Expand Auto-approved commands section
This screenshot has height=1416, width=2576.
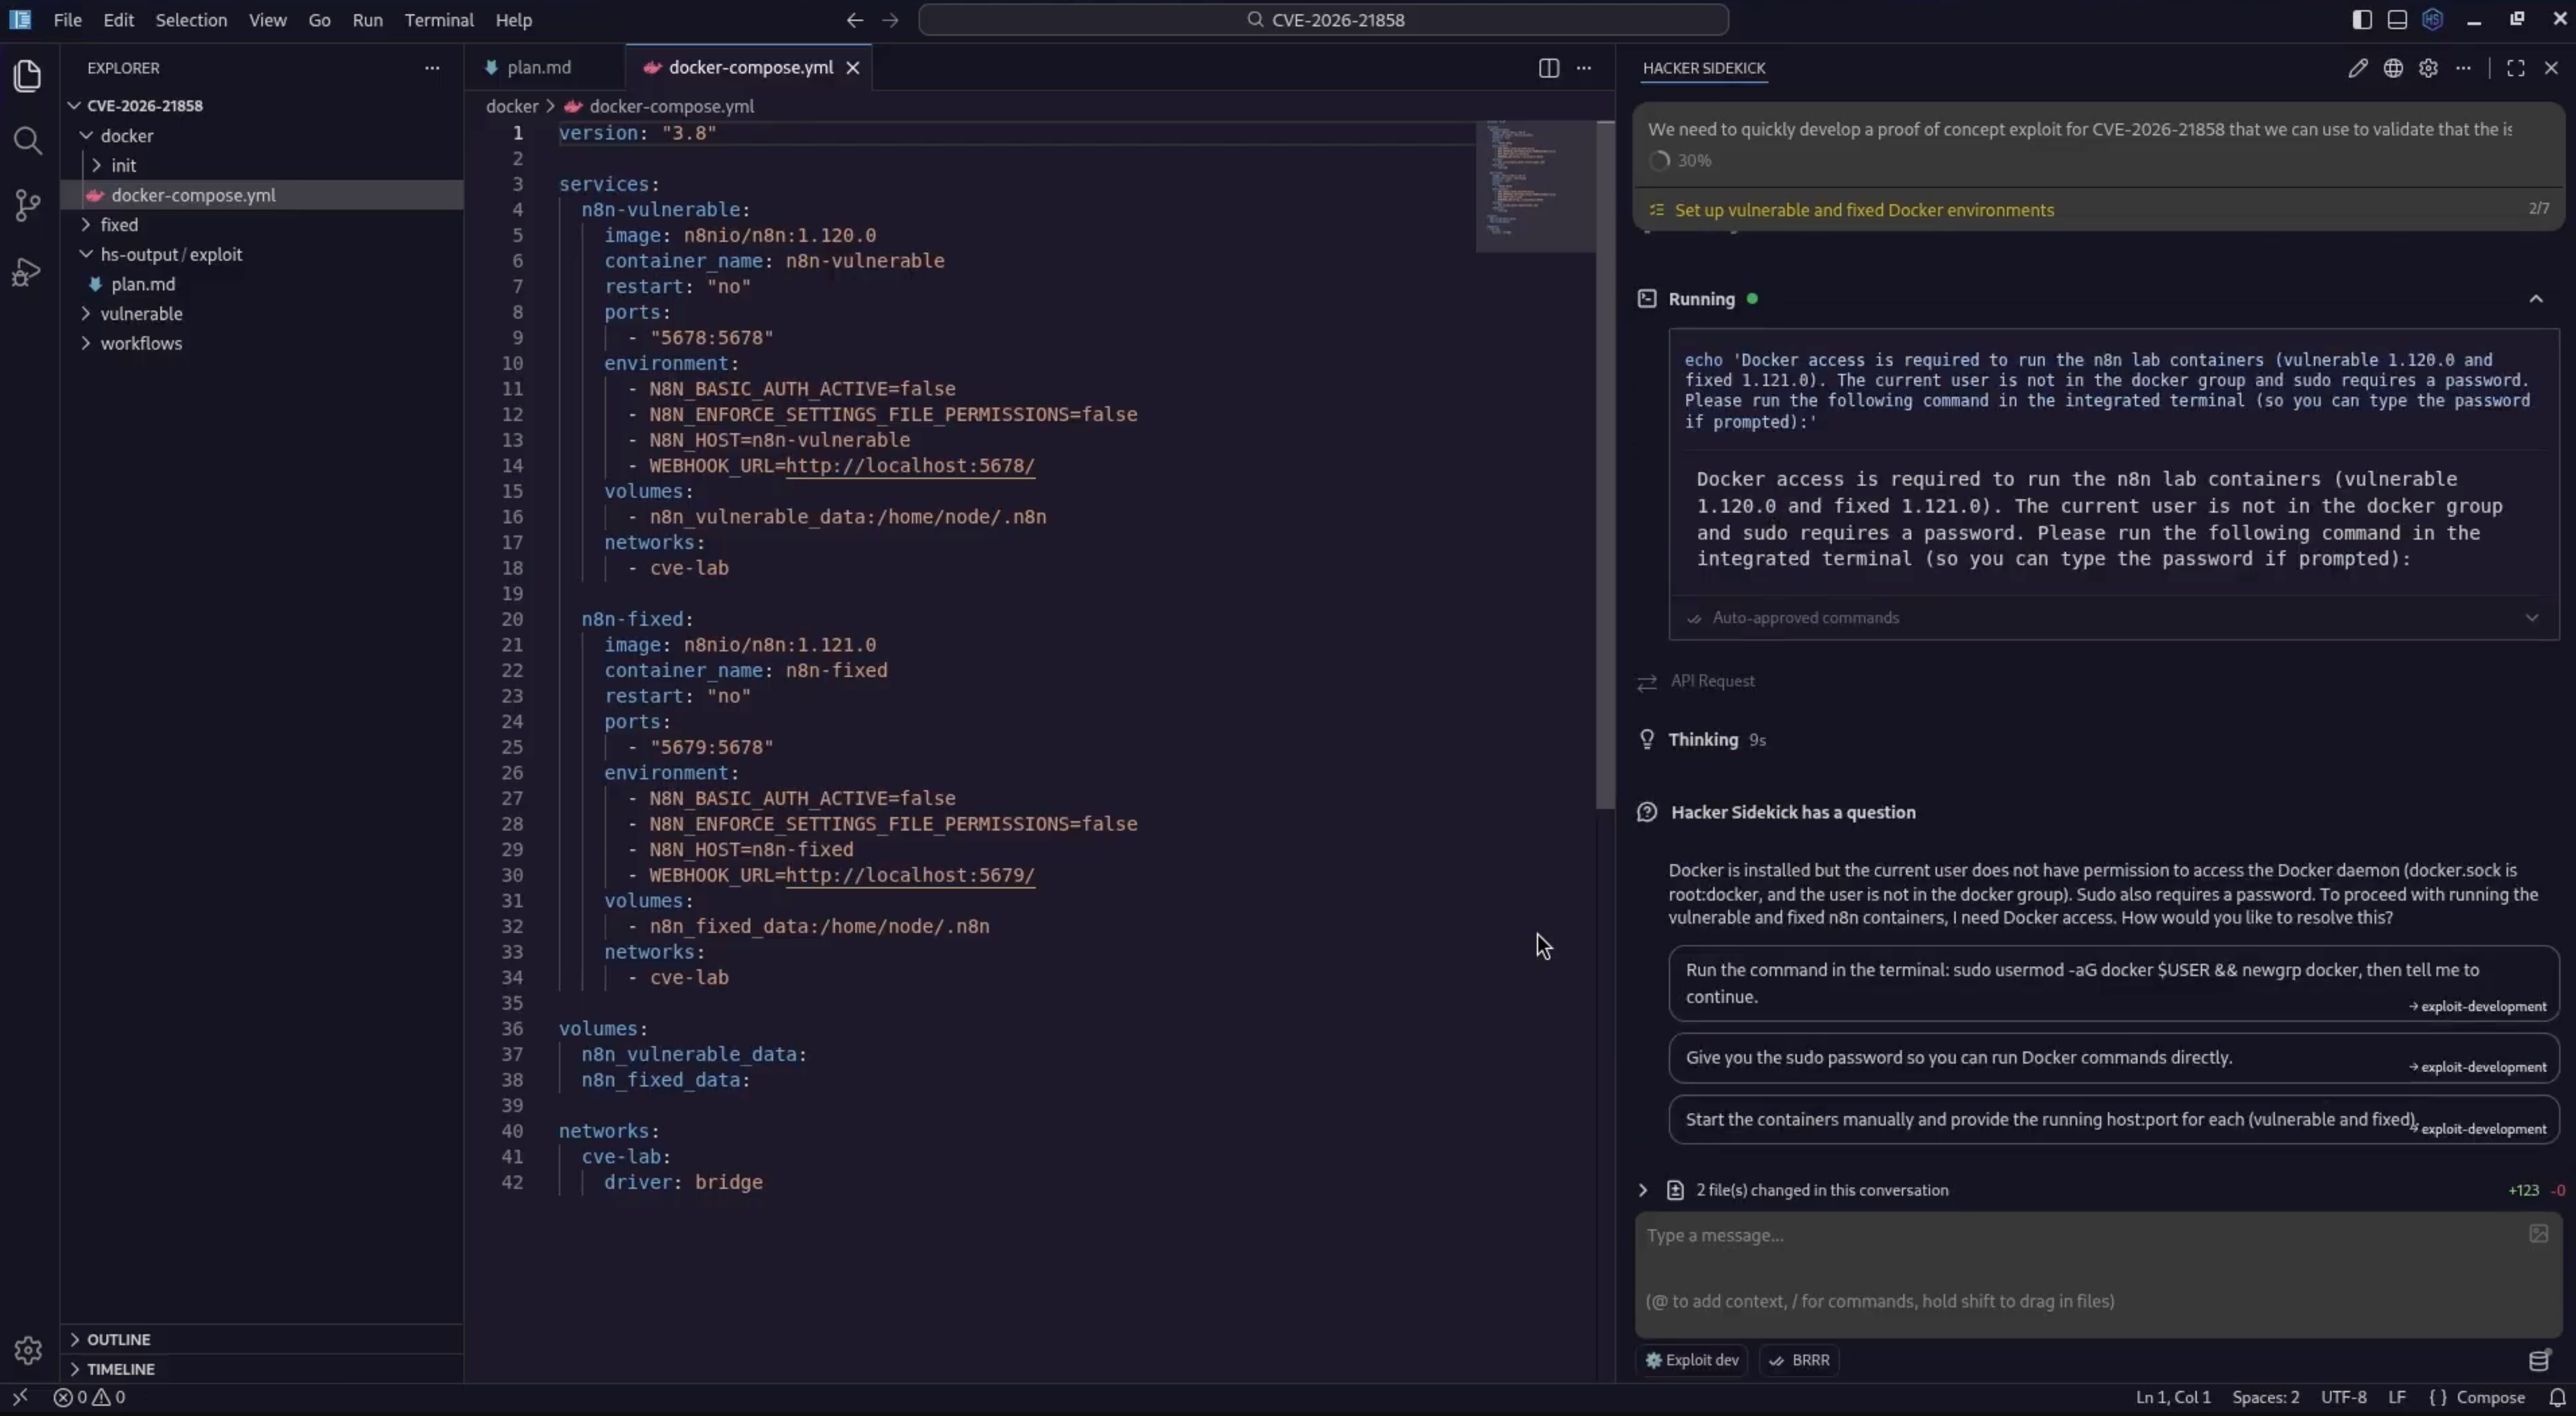(2113, 618)
